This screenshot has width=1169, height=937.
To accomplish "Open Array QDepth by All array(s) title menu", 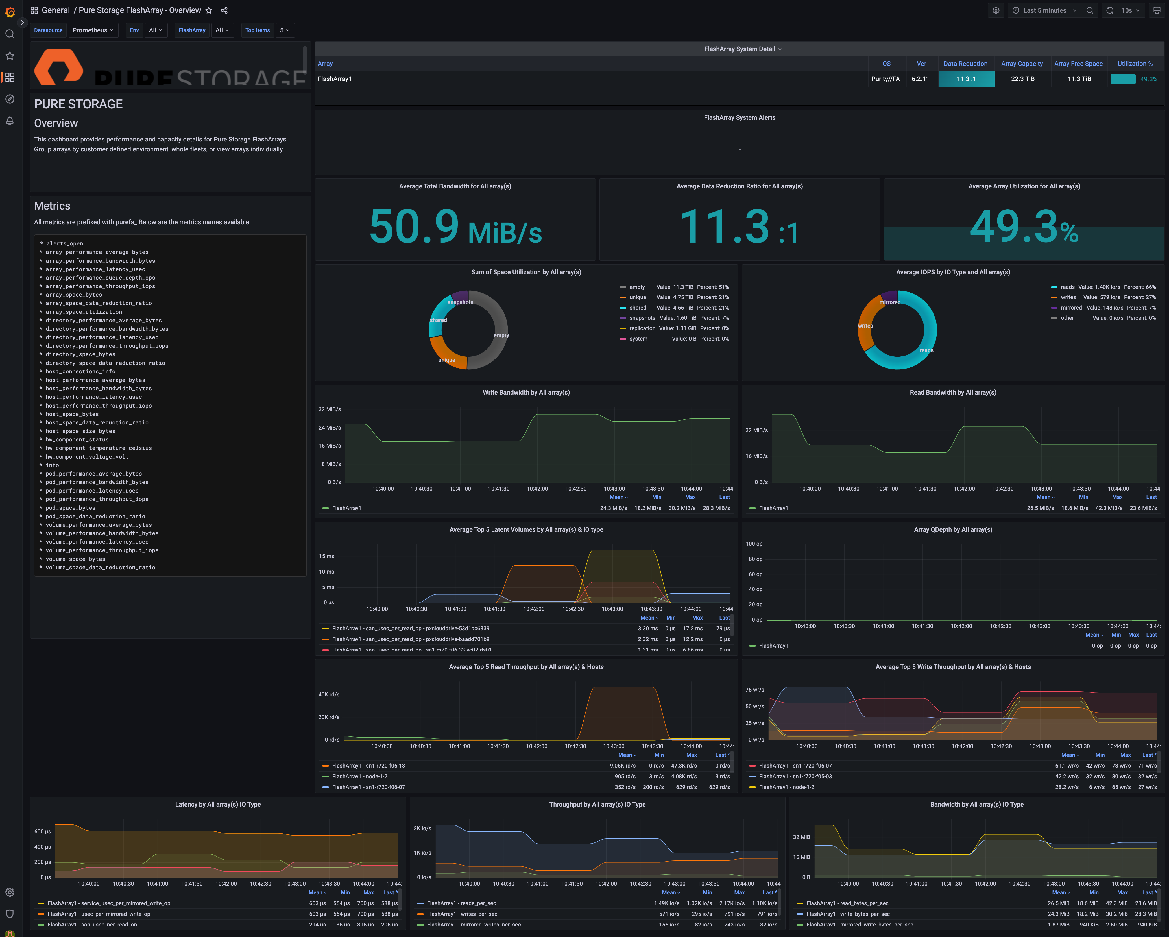I will tap(953, 530).
